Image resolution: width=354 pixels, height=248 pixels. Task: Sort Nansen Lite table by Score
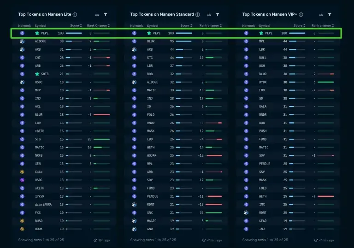[76, 25]
